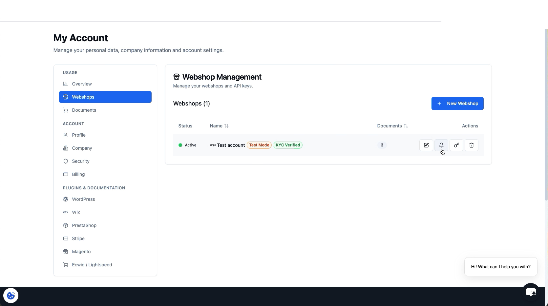
Task: Open the chat assistant bubble icon
Action: pyautogui.click(x=531, y=292)
